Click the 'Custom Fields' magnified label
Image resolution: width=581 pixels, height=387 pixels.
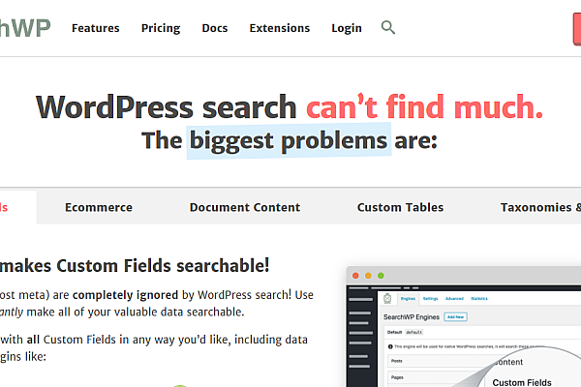pyautogui.click(x=522, y=382)
